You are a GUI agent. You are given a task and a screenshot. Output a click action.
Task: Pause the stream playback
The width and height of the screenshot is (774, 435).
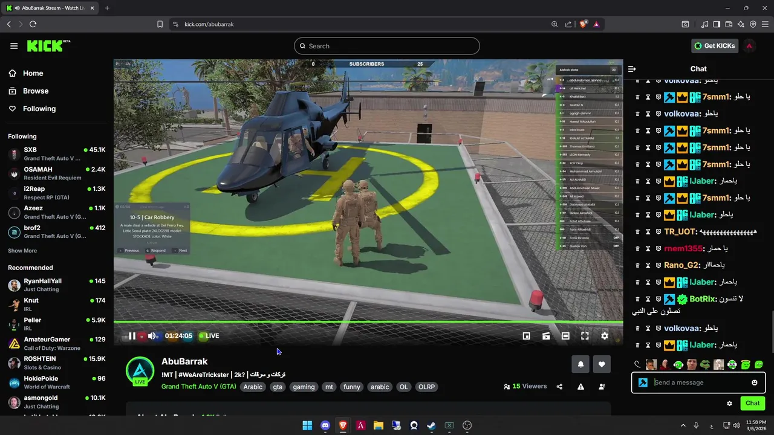tap(132, 336)
